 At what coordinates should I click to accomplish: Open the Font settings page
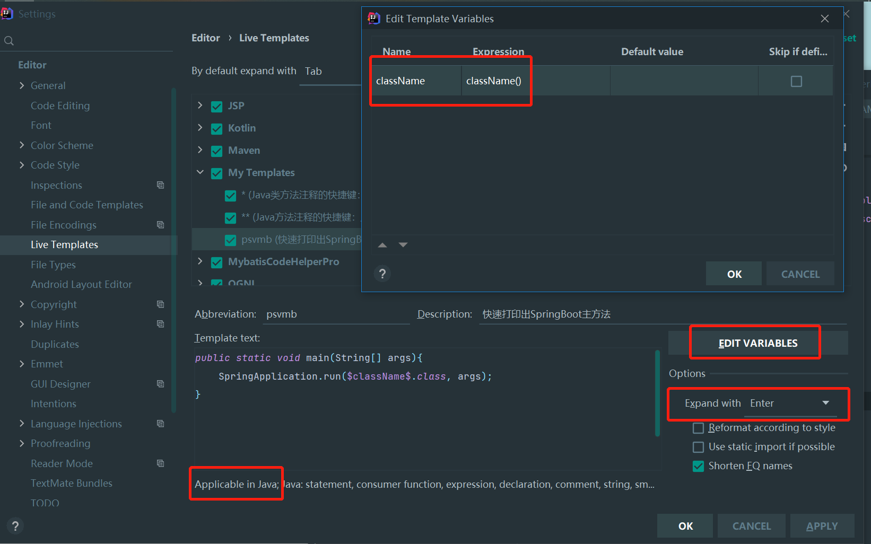click(x=41, y=125)
